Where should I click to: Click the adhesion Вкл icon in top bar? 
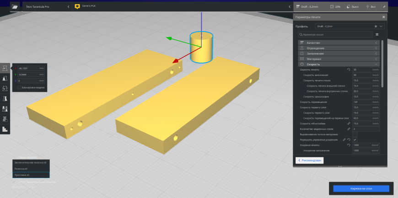point(367,7)
